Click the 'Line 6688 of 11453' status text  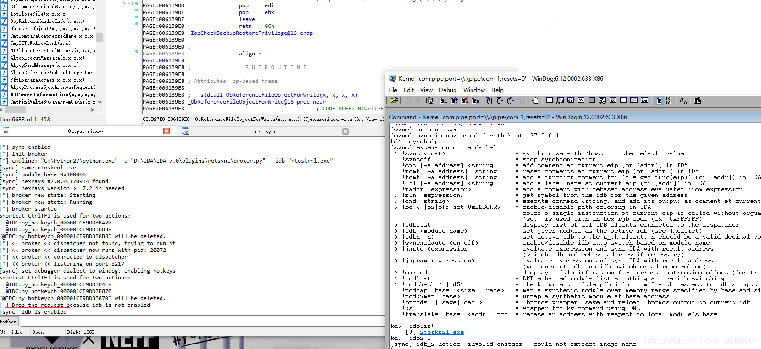point(25,120)
